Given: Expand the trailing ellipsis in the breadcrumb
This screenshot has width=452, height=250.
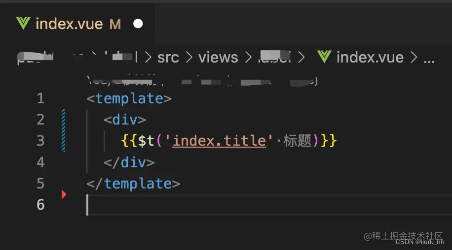Looking at the screenshot, I should tap(429, 58).
